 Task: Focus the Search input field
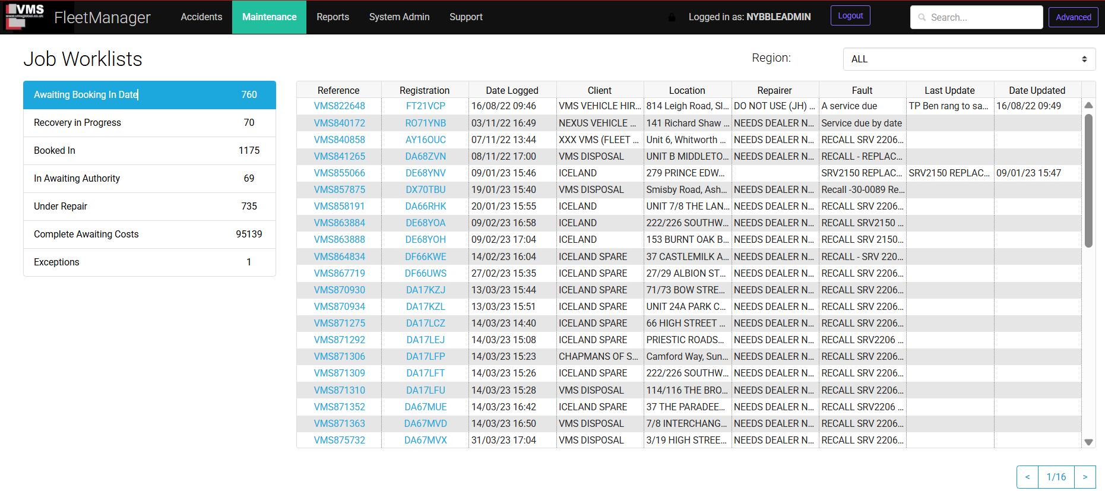coord(983,18)
